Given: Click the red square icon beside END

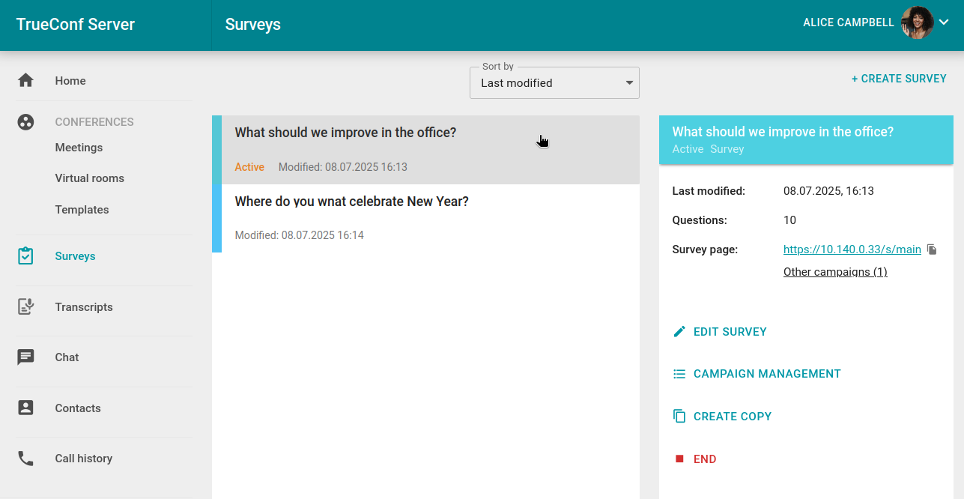Looking at the screenshot, I should point(679,459).
